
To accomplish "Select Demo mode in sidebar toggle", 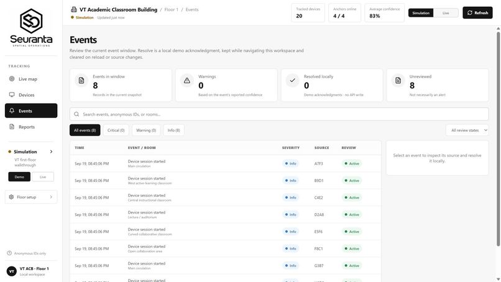I will 19,176.
